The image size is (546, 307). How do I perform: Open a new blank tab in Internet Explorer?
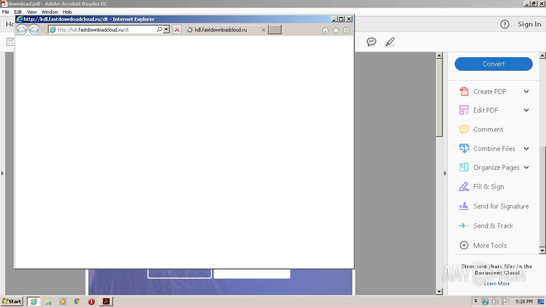[x=275, y=29]
